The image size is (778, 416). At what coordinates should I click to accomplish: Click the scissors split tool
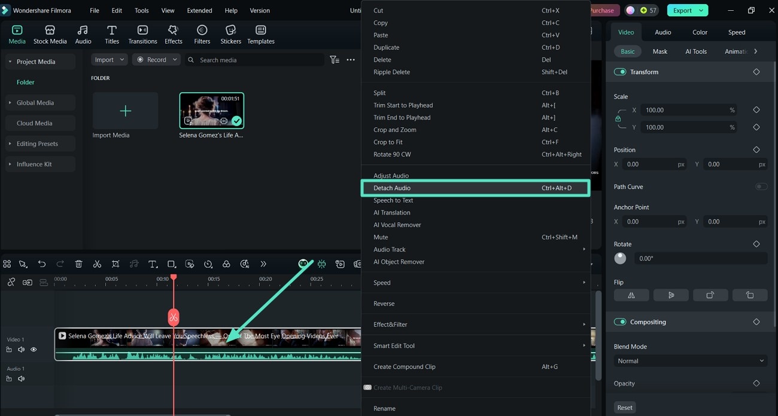pyautogui.click(x=97, y=264)
